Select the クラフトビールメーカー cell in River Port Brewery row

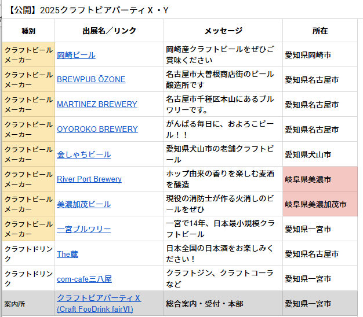click(28, 179)
